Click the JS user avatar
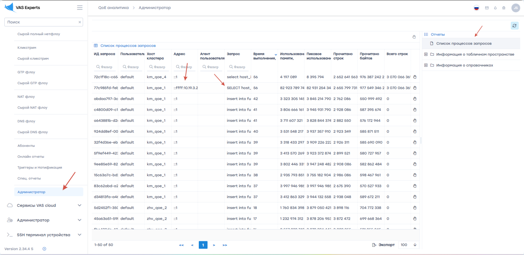Screen dimensions: 524x255 click(x=516, y=8)
